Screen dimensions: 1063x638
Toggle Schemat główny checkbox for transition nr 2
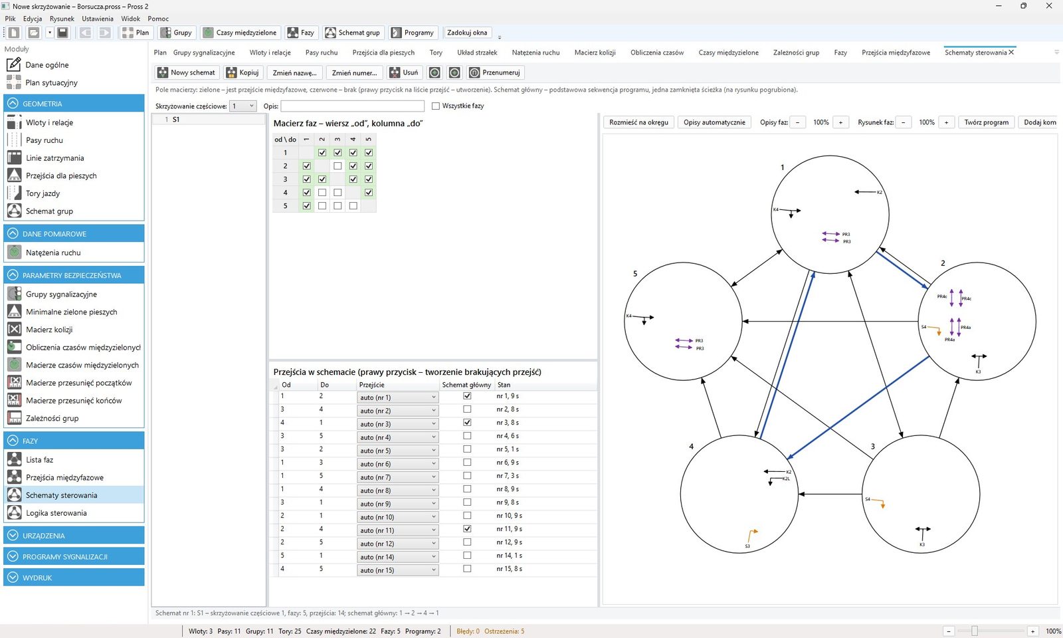(467, 409)
